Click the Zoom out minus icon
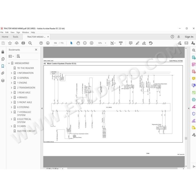This screenshot has width=196, height=196. click(85, 43)
